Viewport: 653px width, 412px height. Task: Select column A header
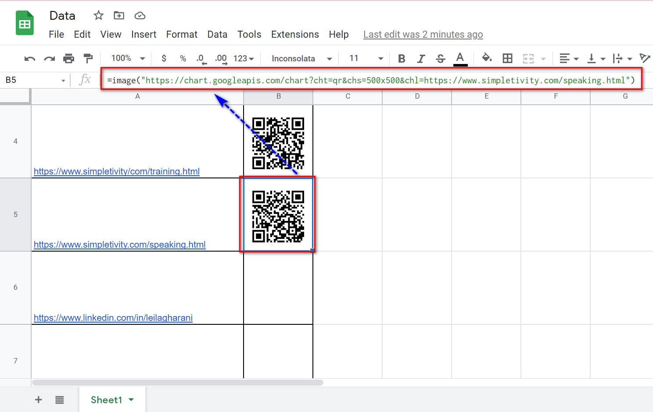137,96
